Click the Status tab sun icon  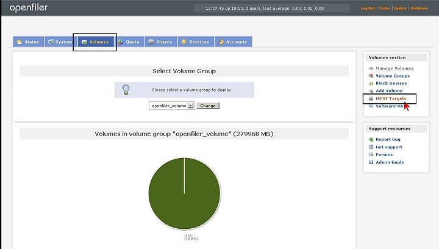tap(20, 42)
